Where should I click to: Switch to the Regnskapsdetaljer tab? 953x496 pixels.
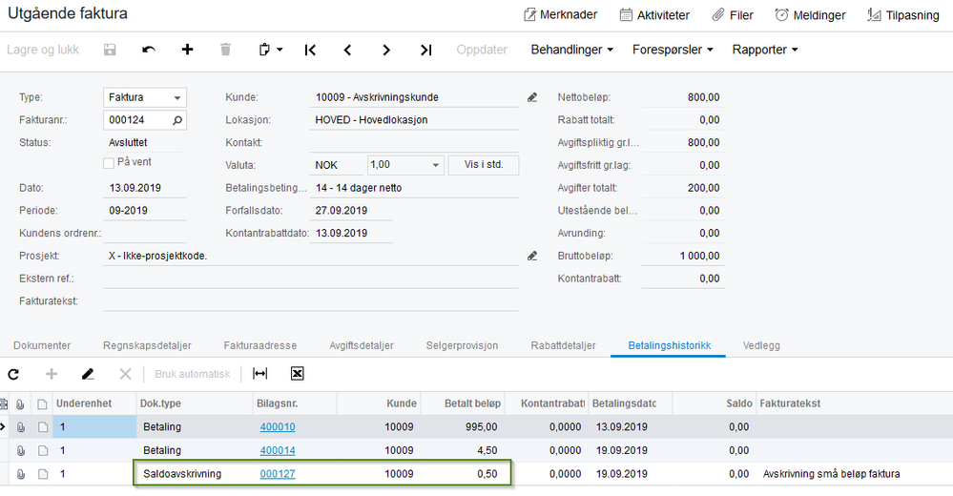click(x=147, y=345)
